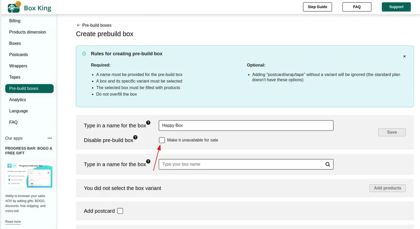Open Tapes in the sidebar
Viewport: 420px width, 229px height.
coord(15,77)
